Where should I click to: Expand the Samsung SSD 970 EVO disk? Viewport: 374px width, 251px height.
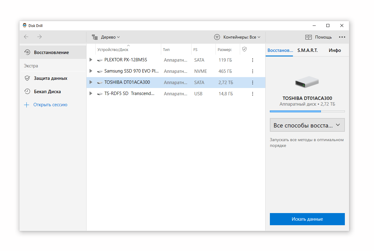coord(91,71)
